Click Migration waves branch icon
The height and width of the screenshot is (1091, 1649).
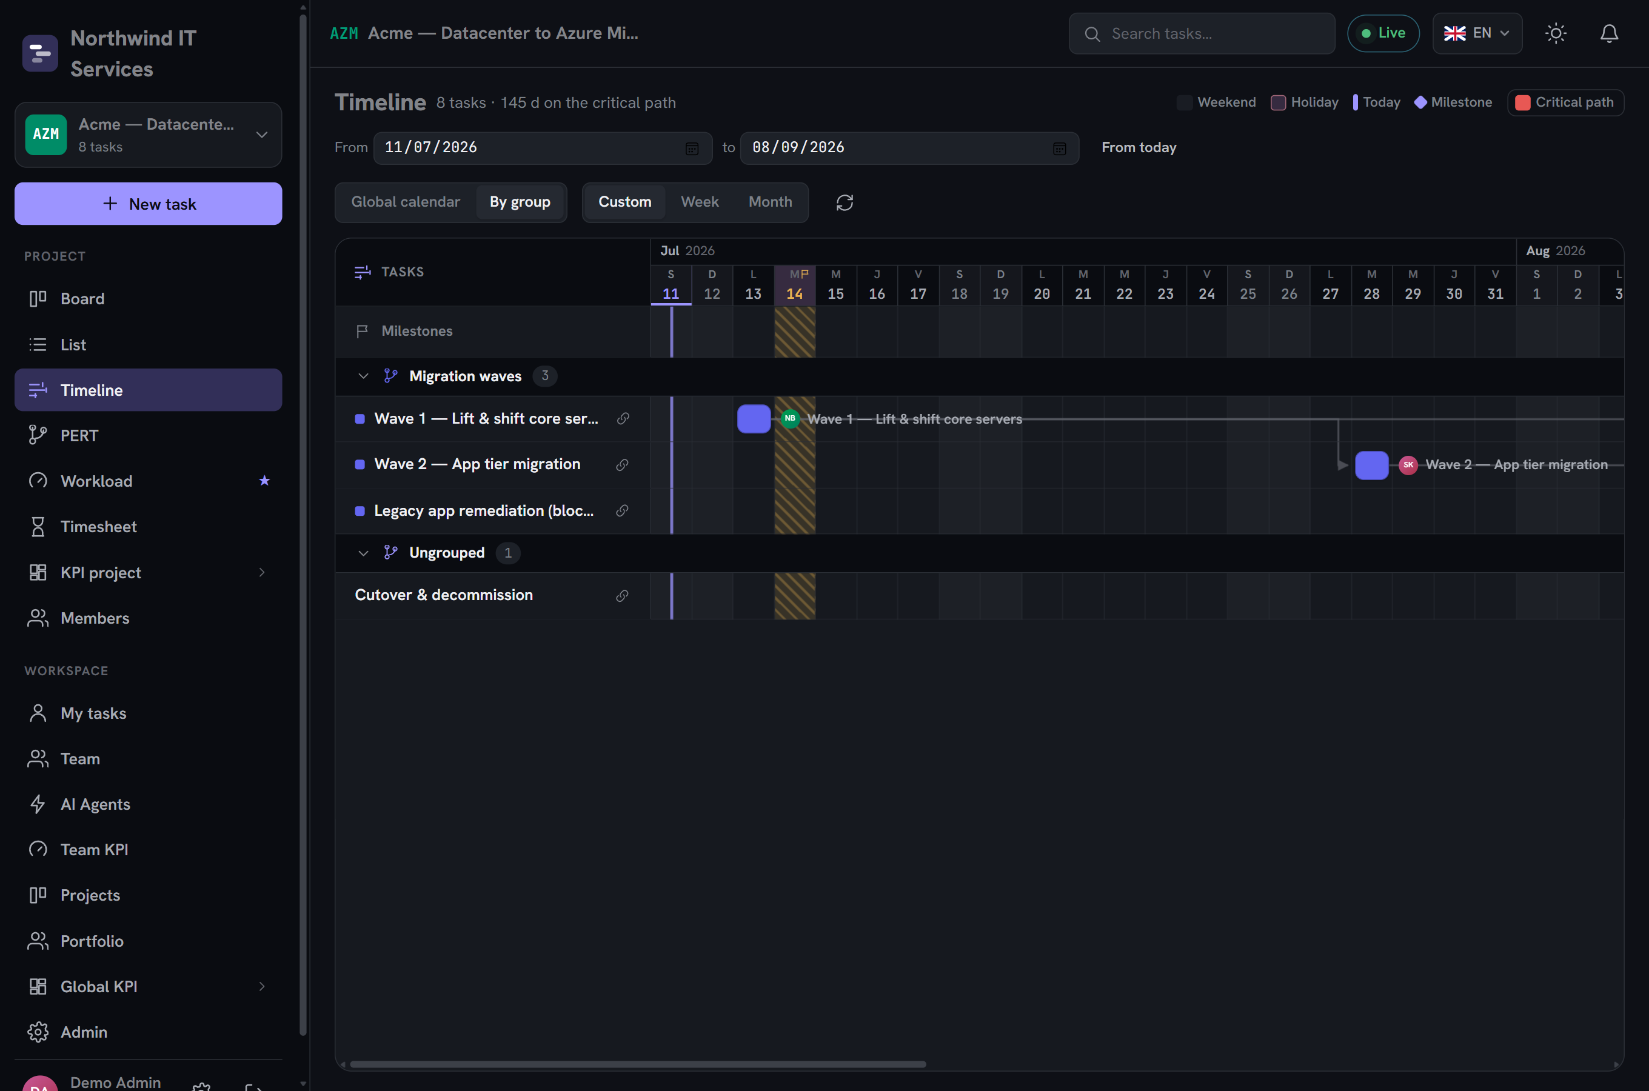click(x=390, y=376)
